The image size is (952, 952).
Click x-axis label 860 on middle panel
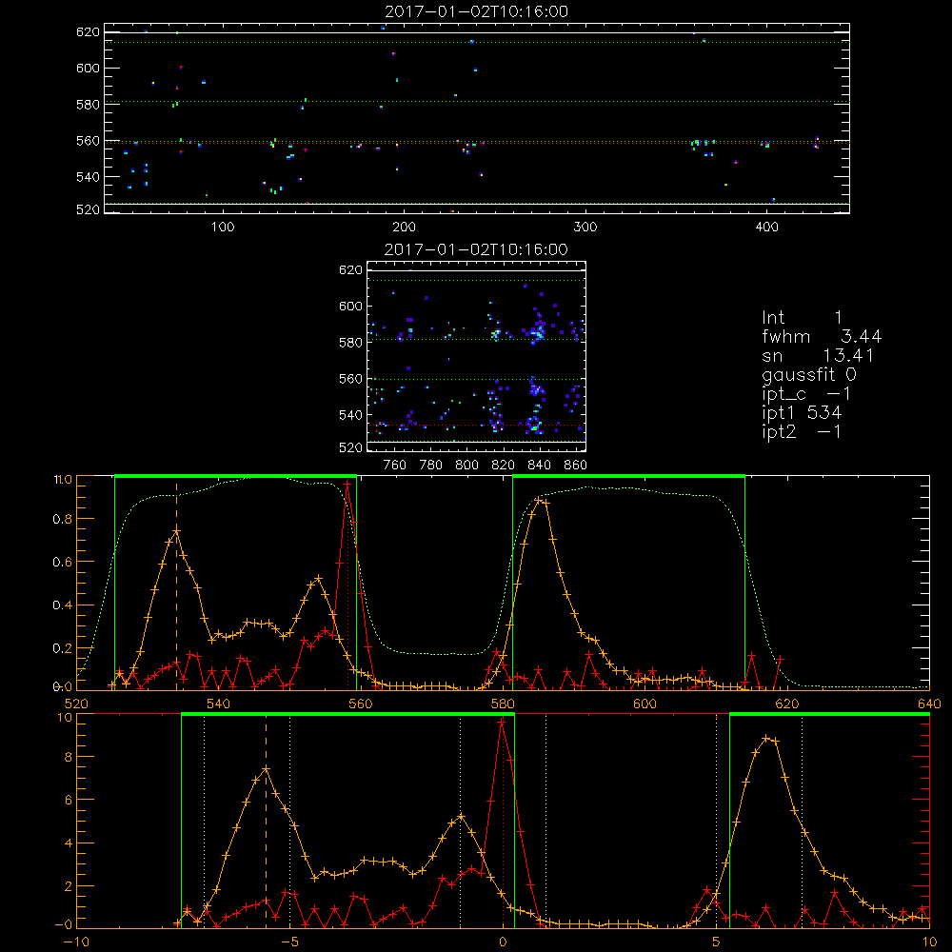[576, 466]
